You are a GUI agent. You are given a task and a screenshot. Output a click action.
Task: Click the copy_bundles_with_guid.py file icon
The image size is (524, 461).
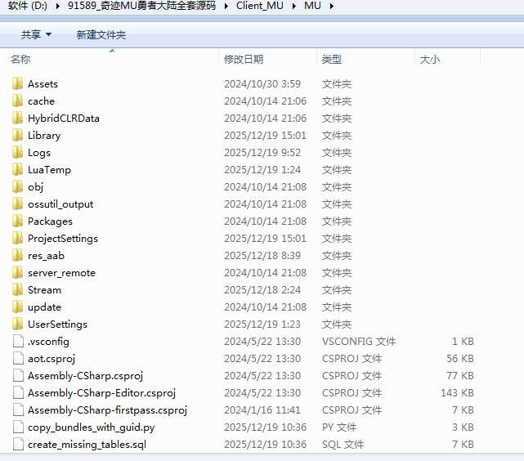coord(18,427)
